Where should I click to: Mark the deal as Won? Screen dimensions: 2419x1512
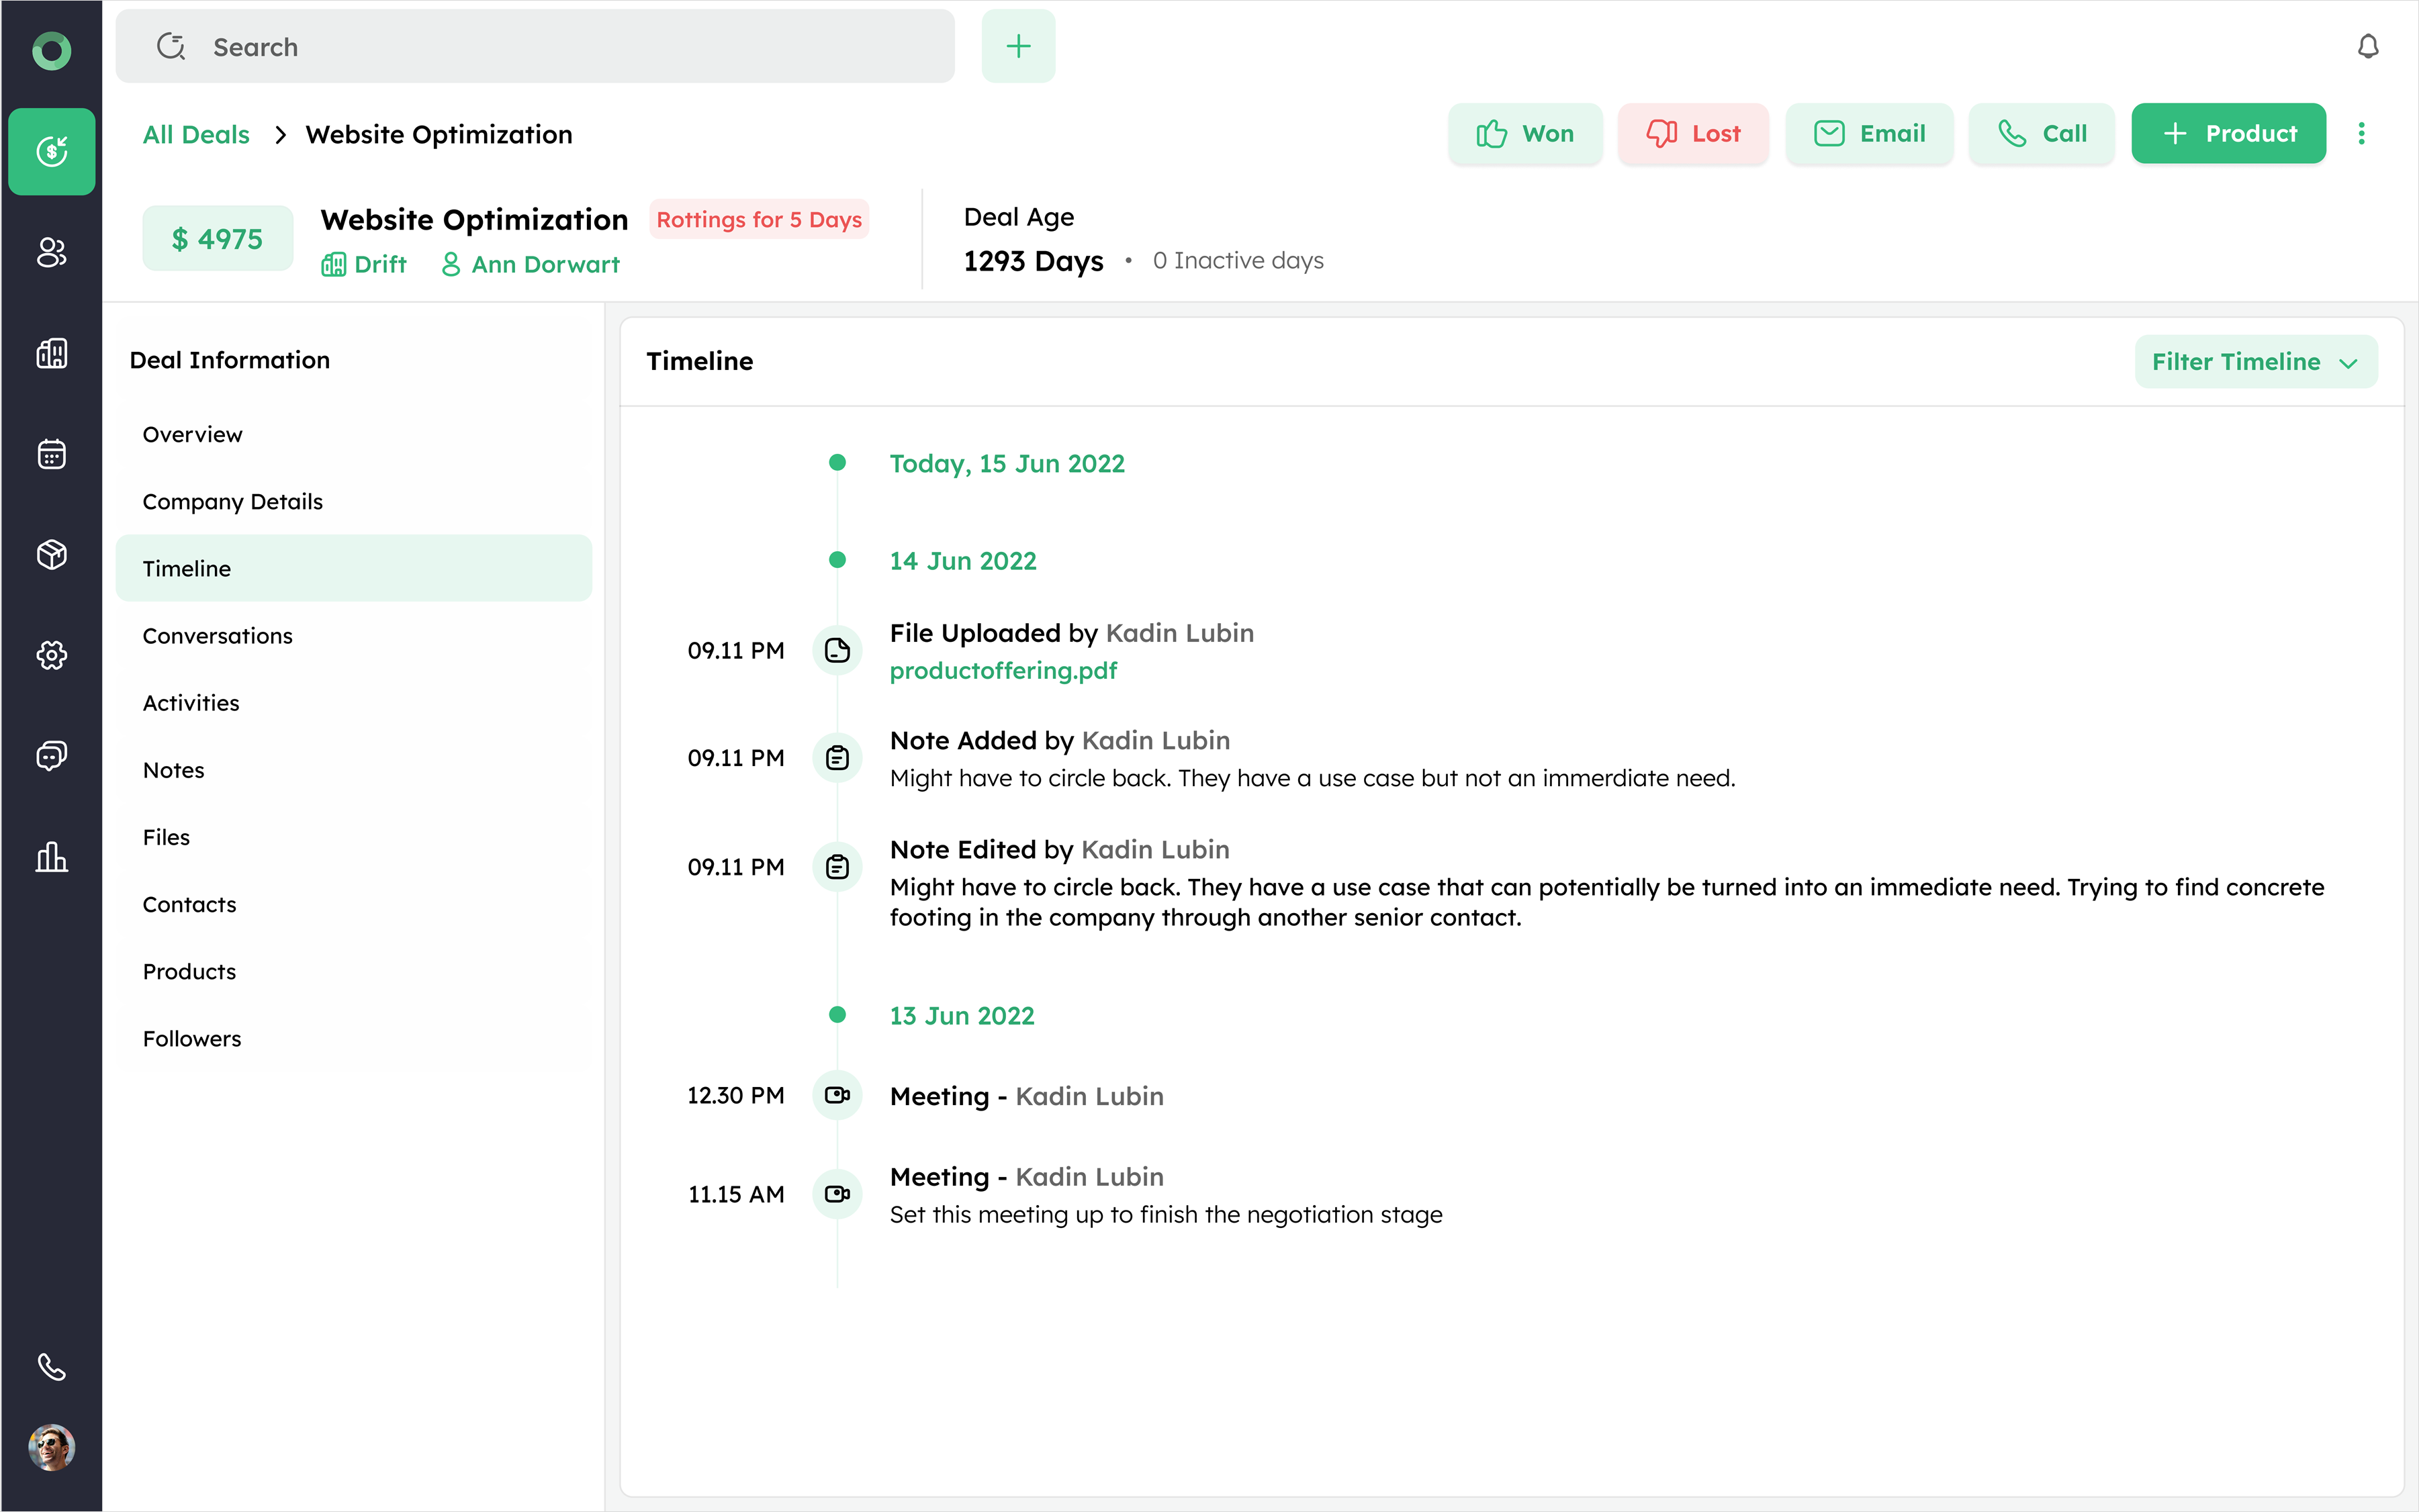tap(1524, 134)
